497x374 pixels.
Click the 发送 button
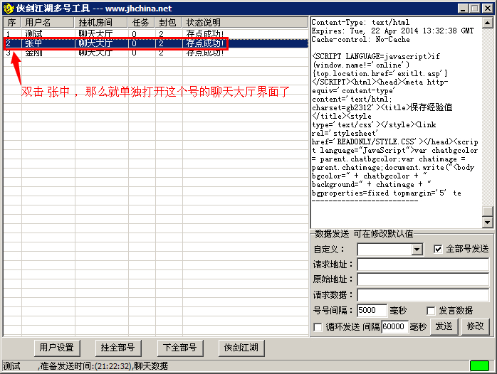click(444, 326)
